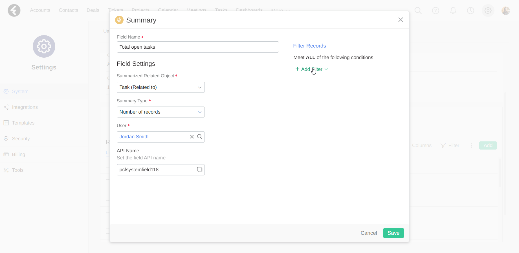
Task: Click the Filter funnel icon
Action: (443, 145)
